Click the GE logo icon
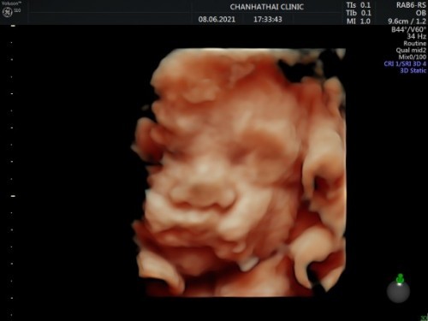The image size is (428, 321). (x=7, y=12)
